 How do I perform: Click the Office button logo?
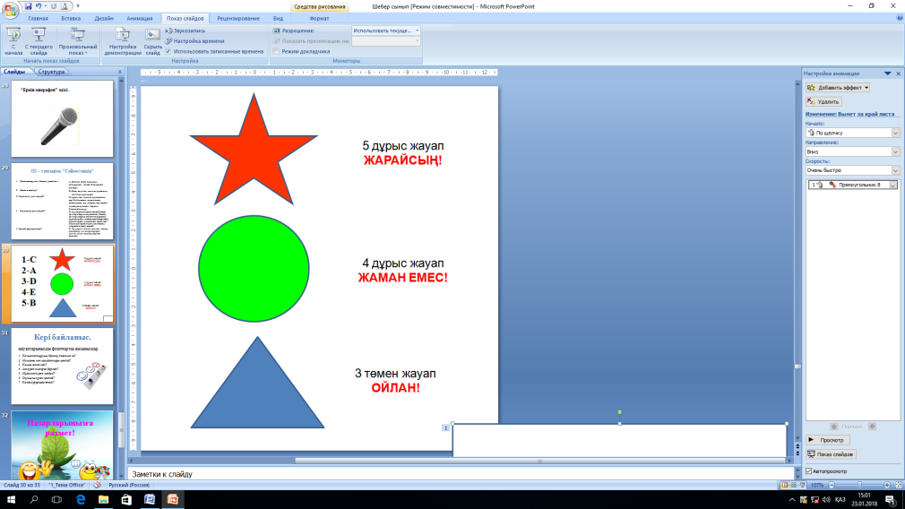[10, 10]
